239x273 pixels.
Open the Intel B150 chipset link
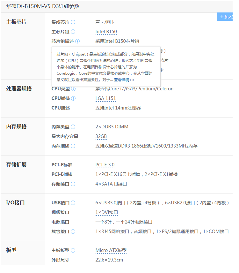click(x=106, y=32)
